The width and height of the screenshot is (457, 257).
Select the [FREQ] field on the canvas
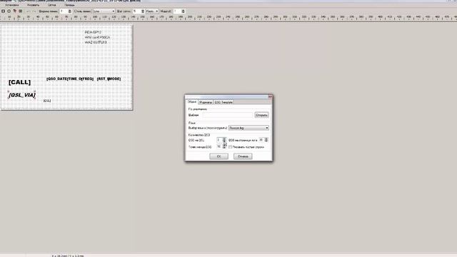coord(87,79)
